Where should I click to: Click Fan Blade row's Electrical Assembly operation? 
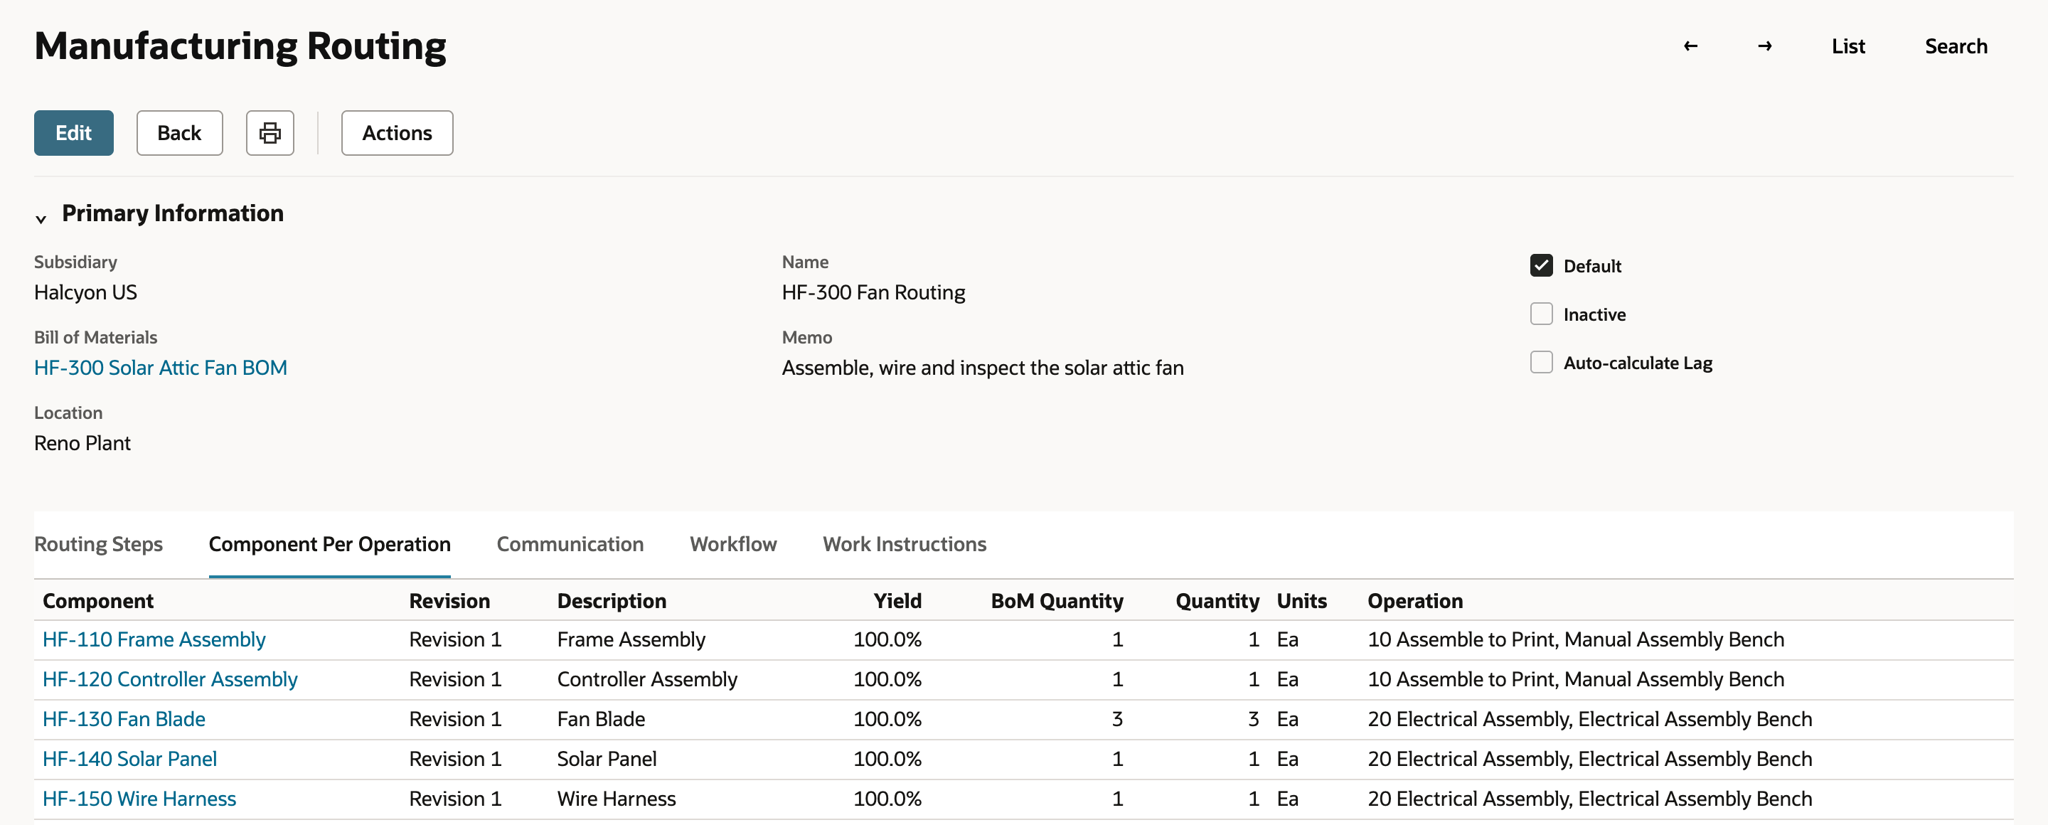tap(1589, 719)
